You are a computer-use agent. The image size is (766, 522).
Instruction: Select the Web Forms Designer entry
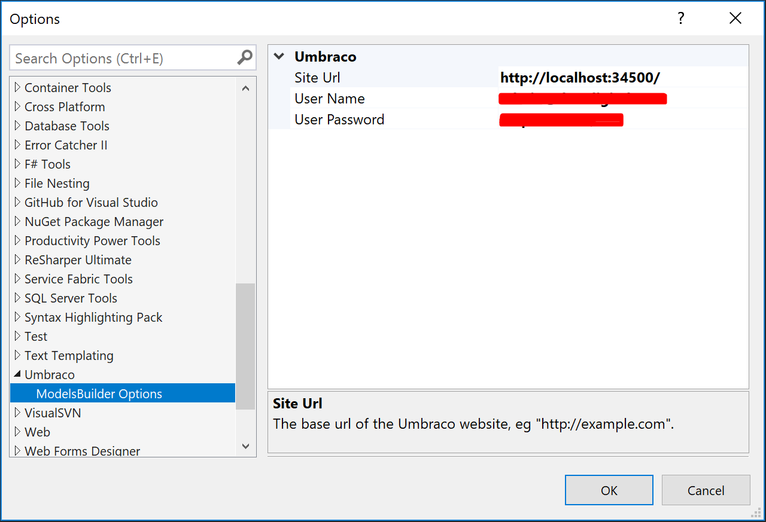click(82, 451)
